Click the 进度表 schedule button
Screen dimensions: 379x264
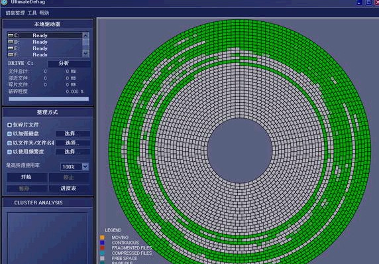click(x=69, y=188)
